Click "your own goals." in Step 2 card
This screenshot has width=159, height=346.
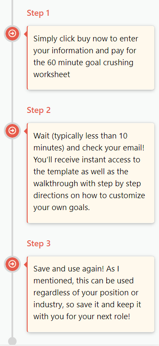(x=62, y=208)
